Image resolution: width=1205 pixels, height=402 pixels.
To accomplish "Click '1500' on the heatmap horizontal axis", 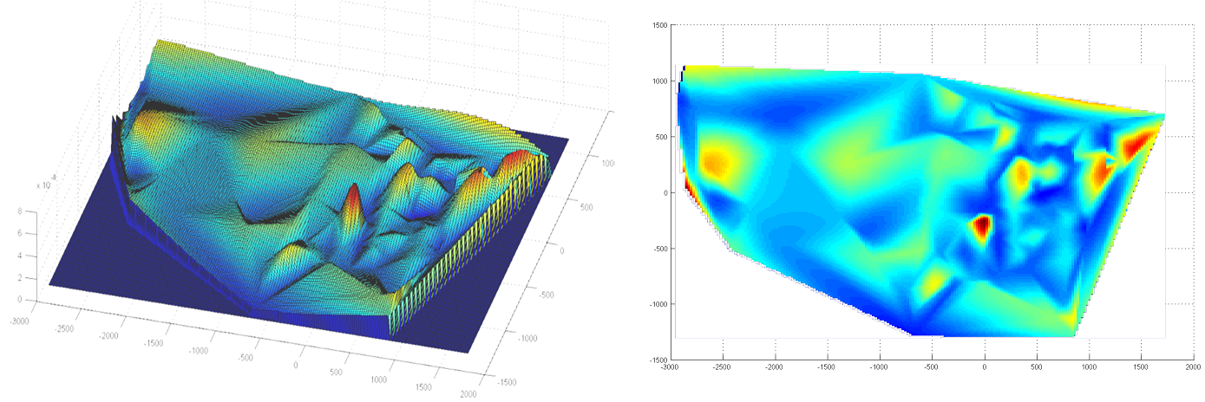I will pos(1142,366).
